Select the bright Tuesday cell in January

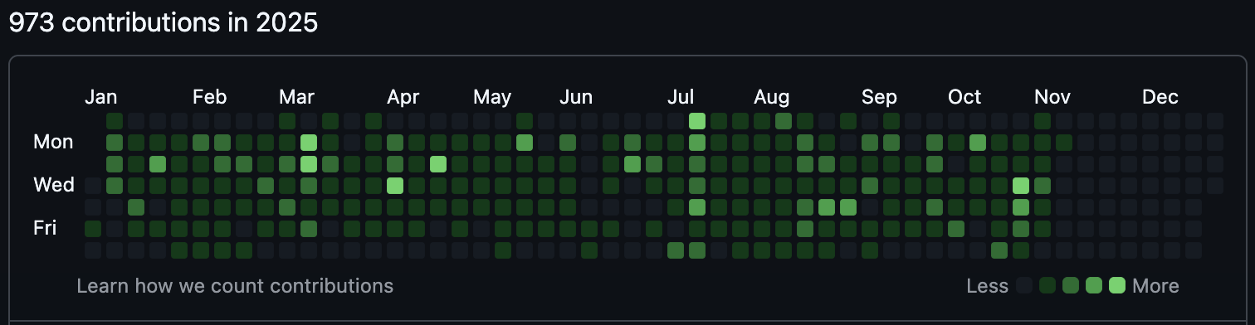pyautogui.click(x=158, y=163)
